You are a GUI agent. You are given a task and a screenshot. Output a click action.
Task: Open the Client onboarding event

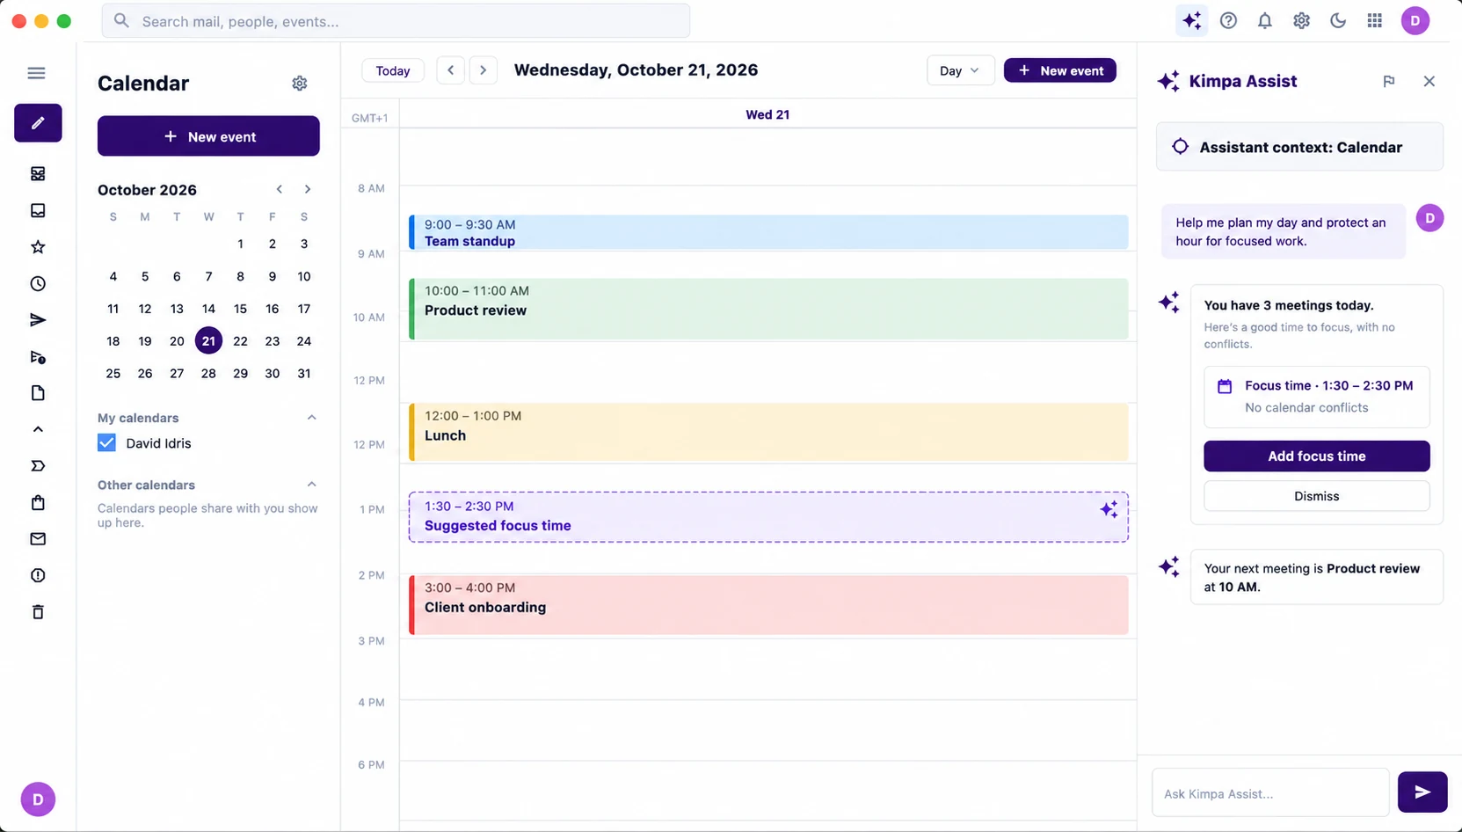pos(768,605)
